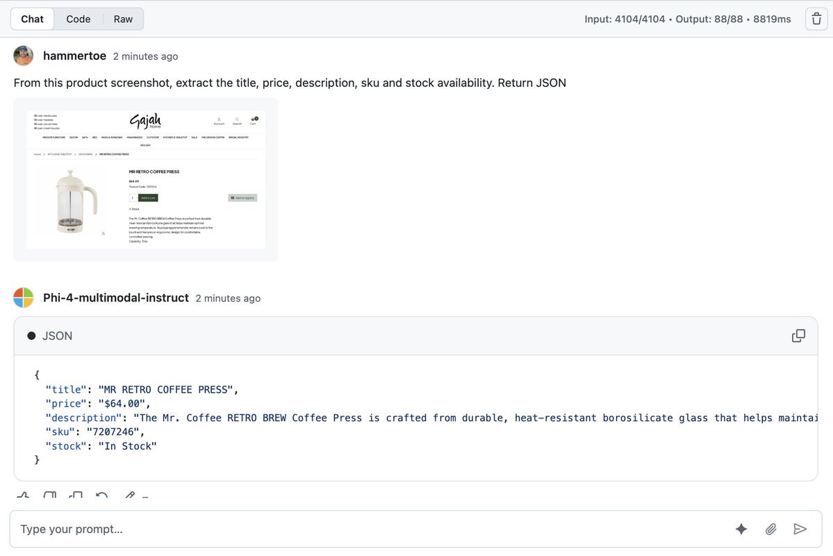Click the regenerate response arrow icon

101,496
